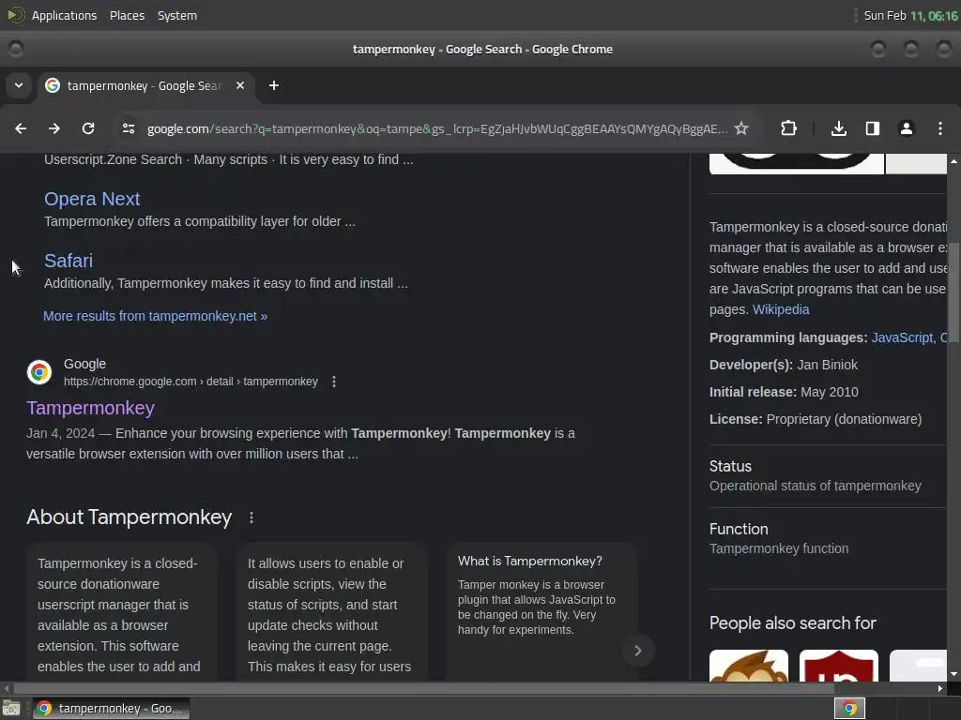Click the scroll down arrow on vertical scrollbar

953,675
